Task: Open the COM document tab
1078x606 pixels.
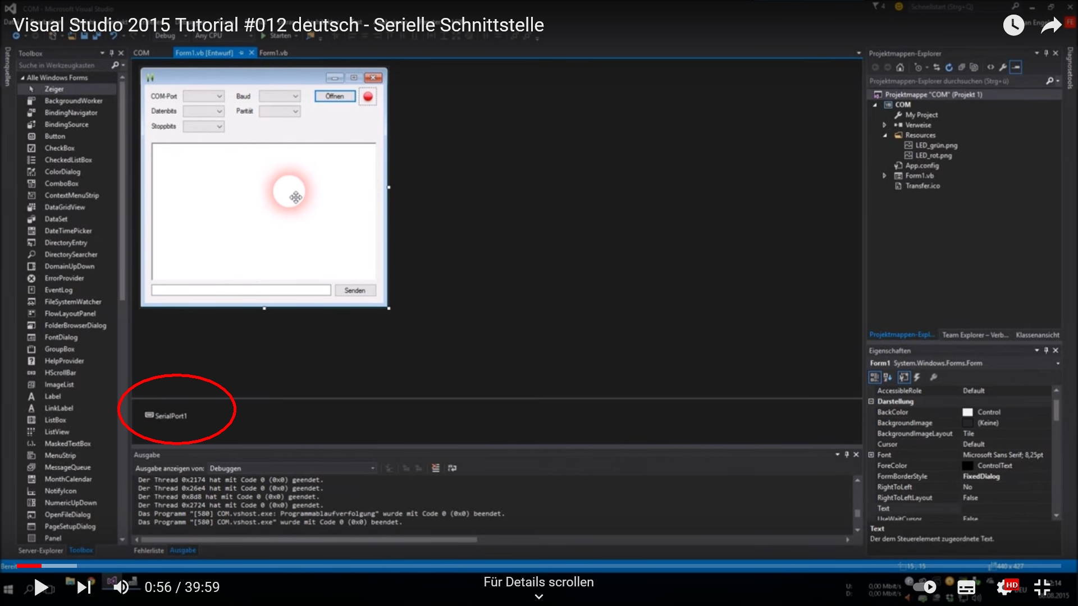Action: coord(141,53)
